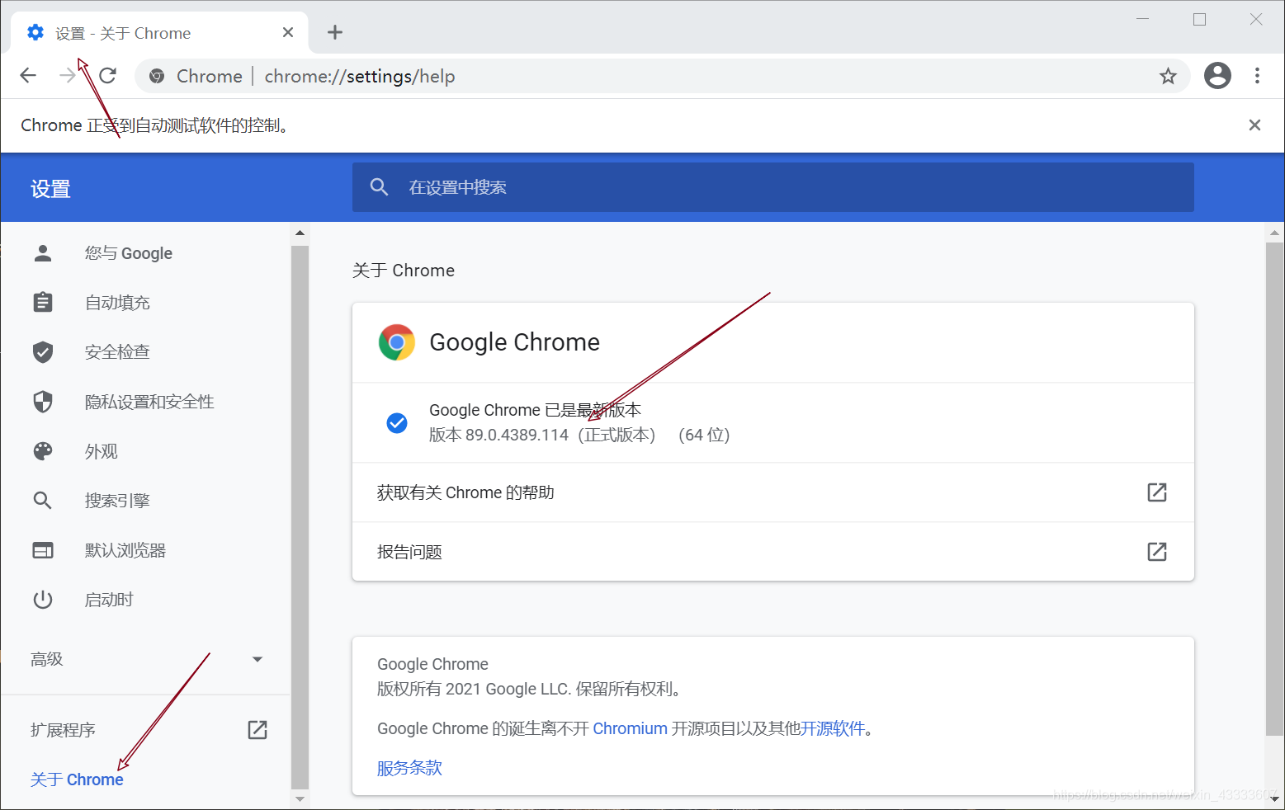The image size is (1285, 810).
Task: Click the sidebar scrollbar down arrow
Action: pyautogui.click(x=300, y=798)
